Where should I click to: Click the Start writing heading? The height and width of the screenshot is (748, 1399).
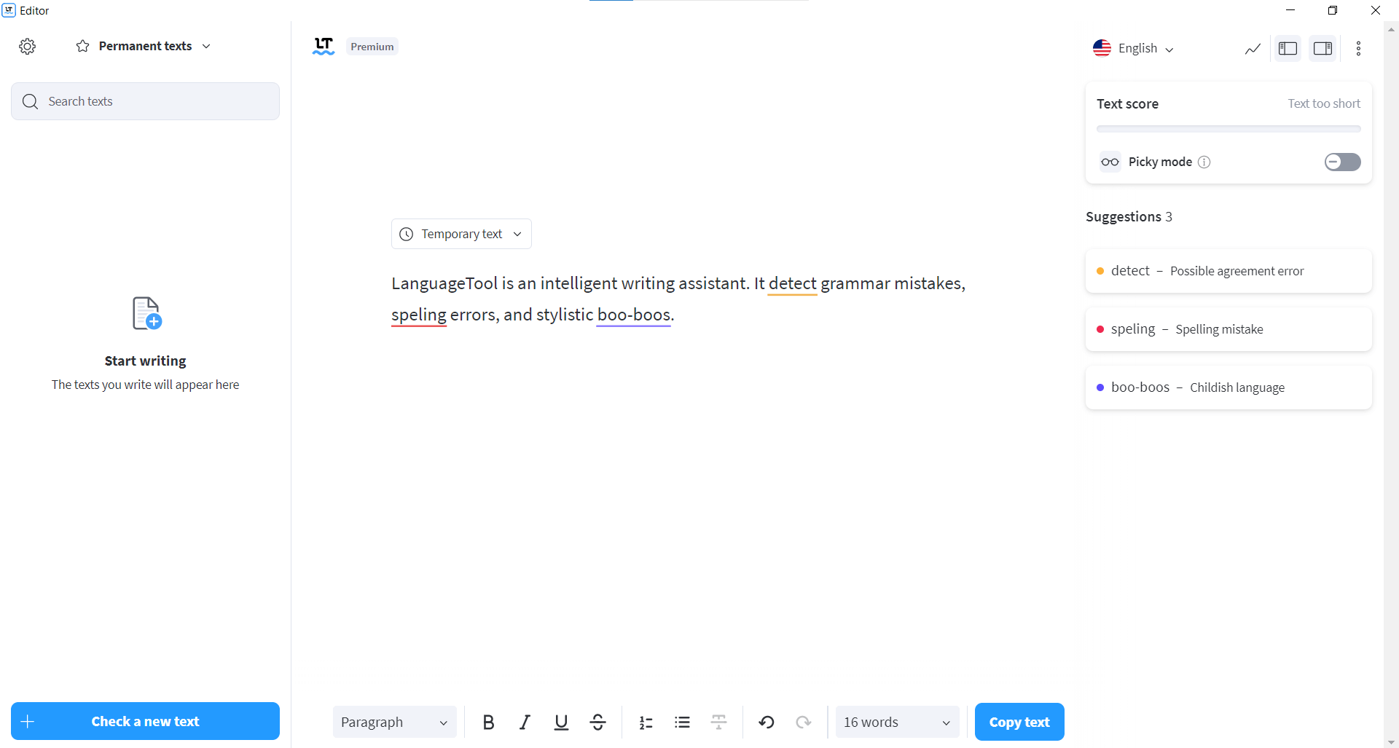click(146, 361)
